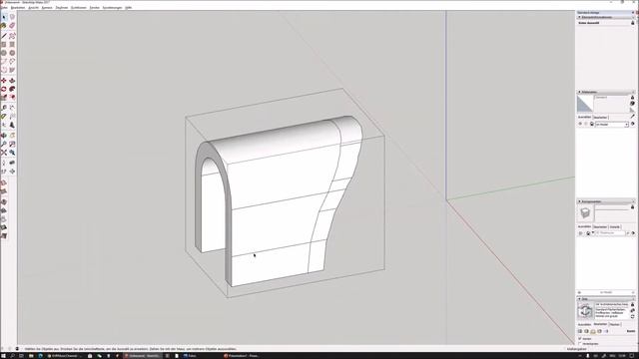The image size is (639, 359).
Task: Pick the Eraser tool
Action: [12, 26]
